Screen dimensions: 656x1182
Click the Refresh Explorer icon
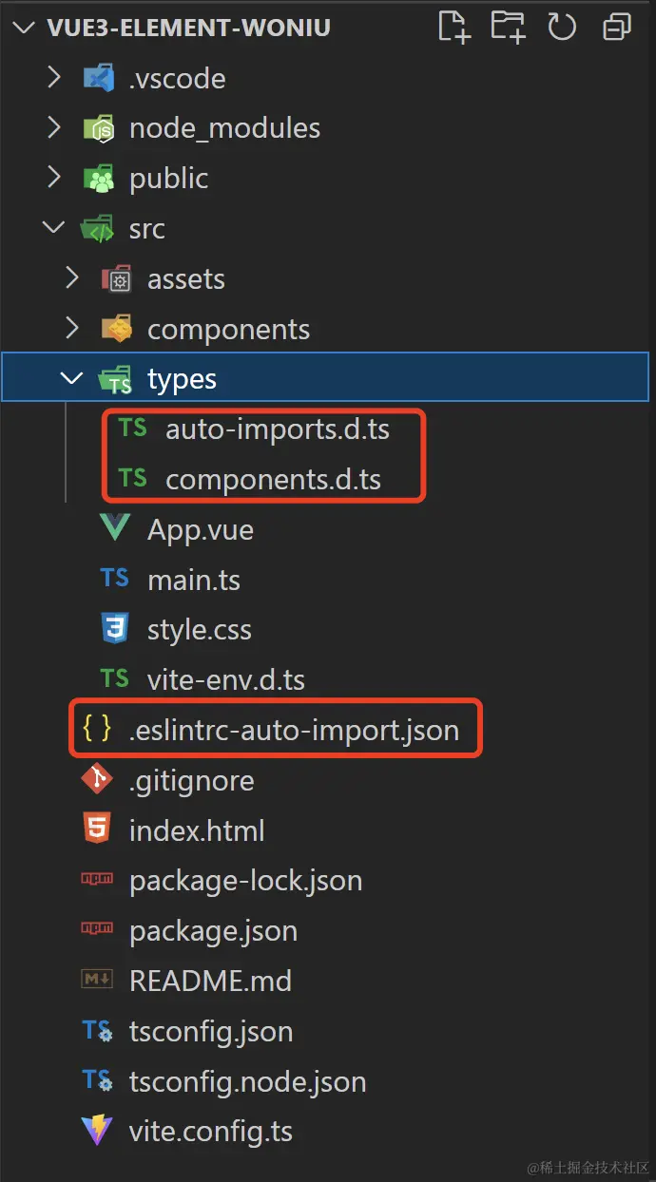[562, 27]
